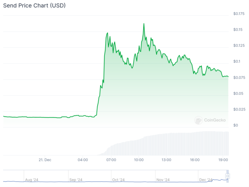Select Aug '24 in the navigator timeline

coord(32,180)
